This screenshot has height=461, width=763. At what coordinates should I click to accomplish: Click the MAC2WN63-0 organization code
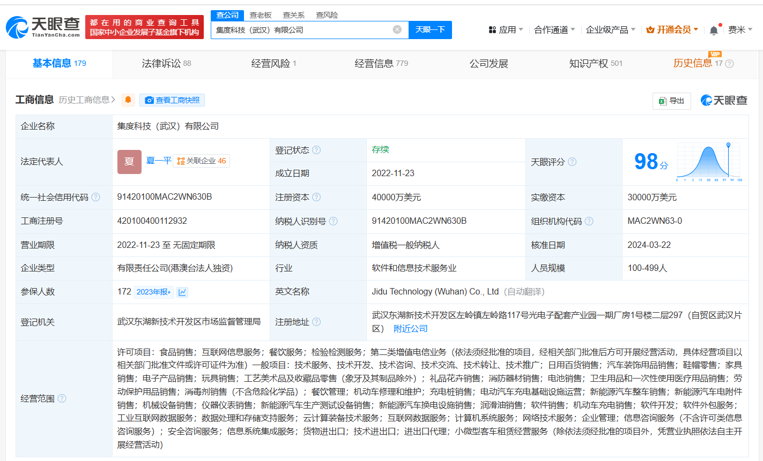[655, 221]
